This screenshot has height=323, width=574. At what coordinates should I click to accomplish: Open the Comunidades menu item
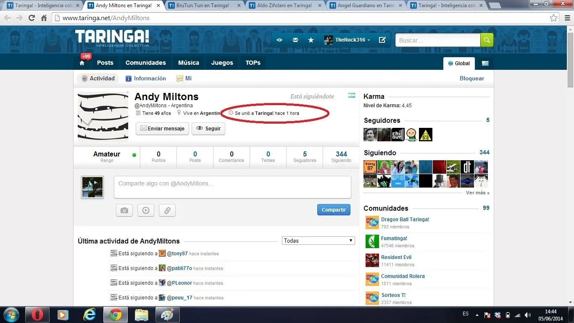146,63
